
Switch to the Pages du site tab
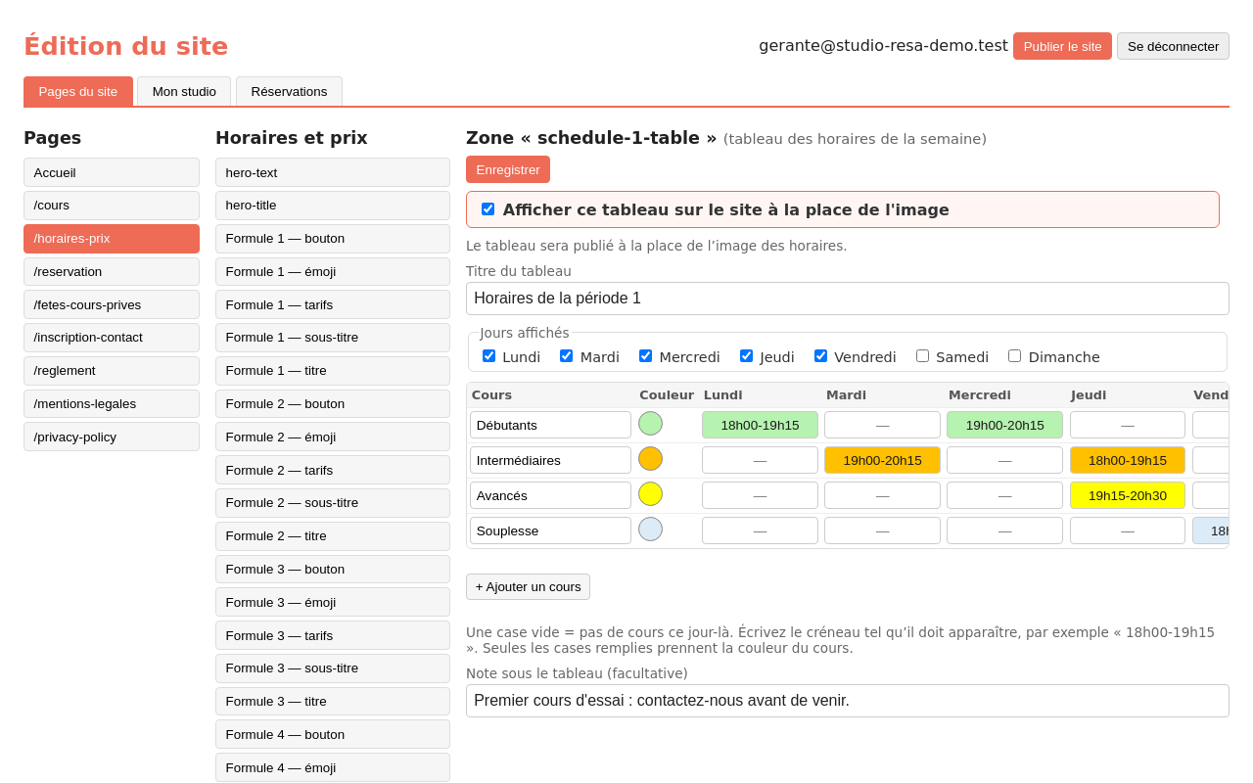(x=78, y=91)
